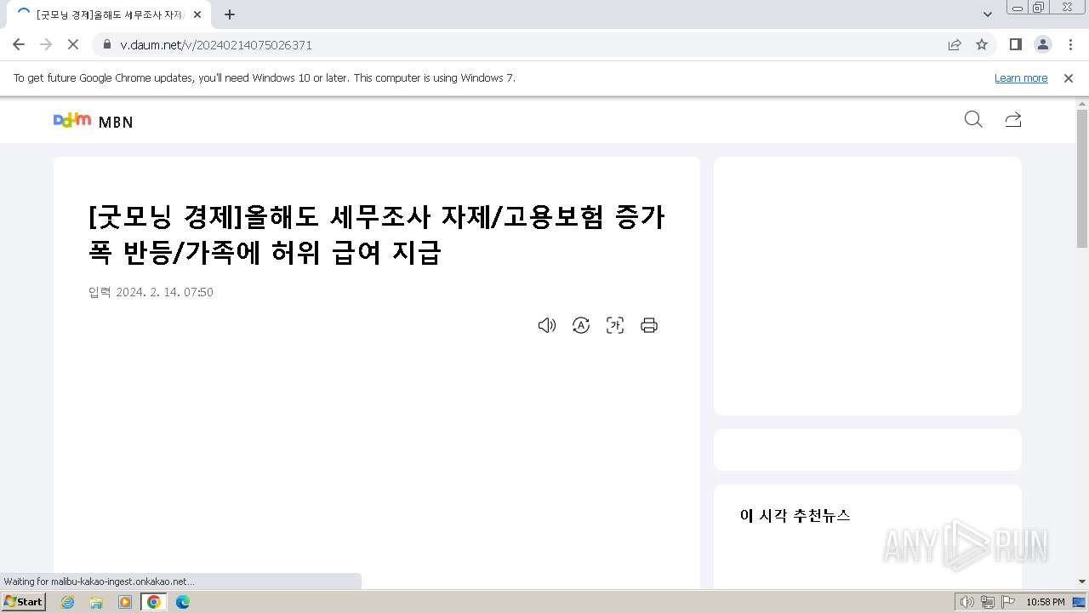Viewport: 1089px width, 613px height.
Task: View site information lock icon
Action: pyautogui.click(x=106, y=44)
